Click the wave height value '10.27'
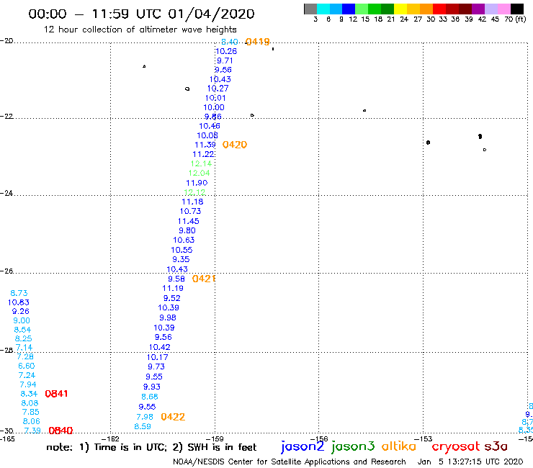This screenshot has width=533, height=468. pos(218,89)
